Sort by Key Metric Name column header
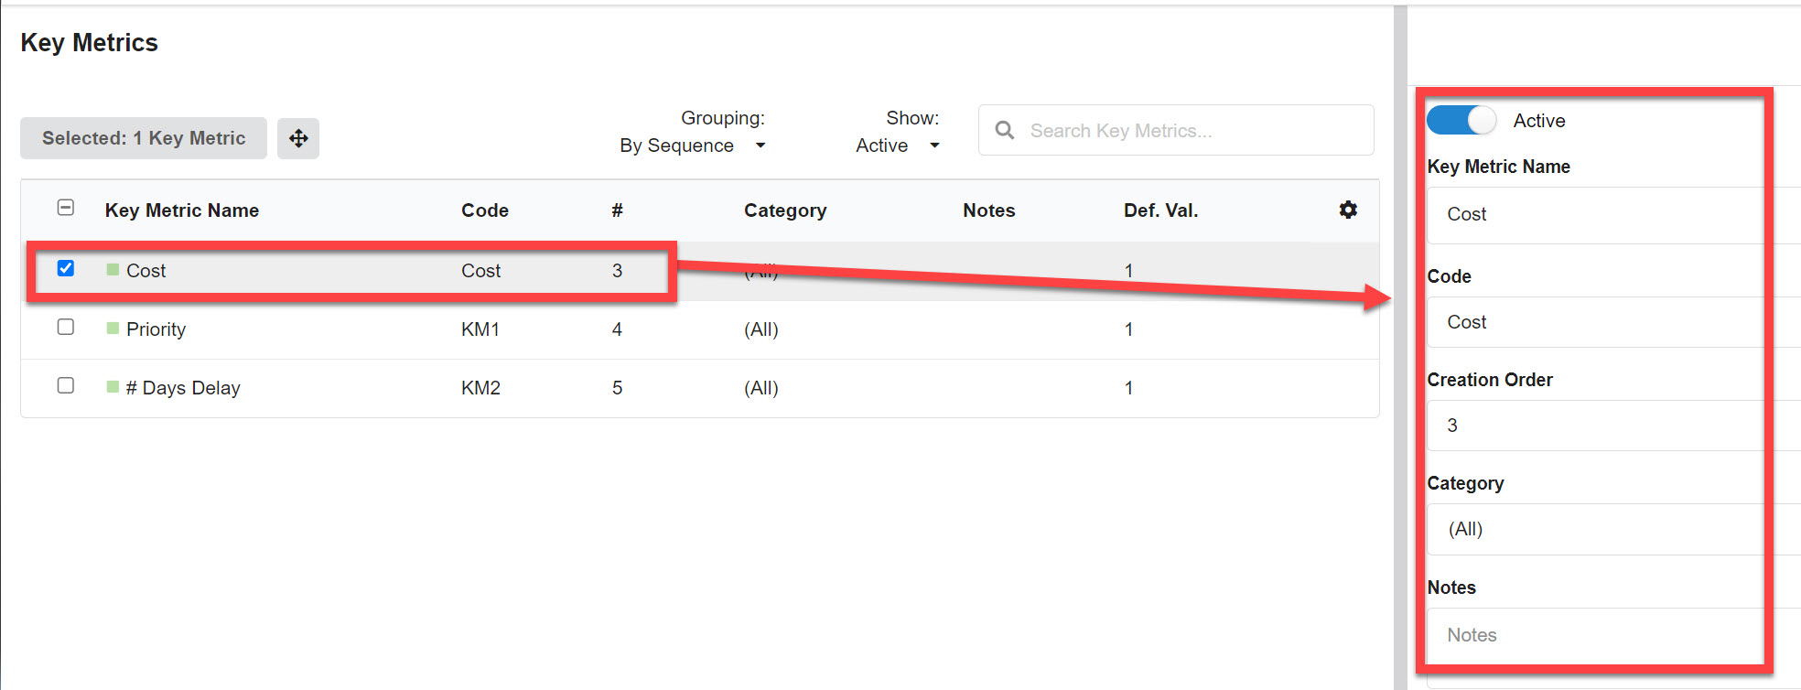Image resolution: width=1801 pixels, height=690 pixels. point(182,210)
